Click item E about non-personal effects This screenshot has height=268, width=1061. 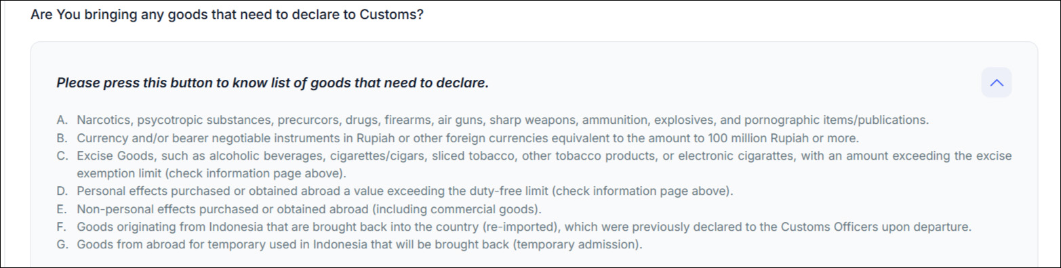[x=309, y=208]
